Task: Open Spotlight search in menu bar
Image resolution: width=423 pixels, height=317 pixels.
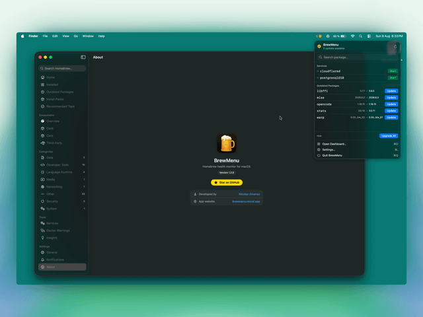Action: 361,36
